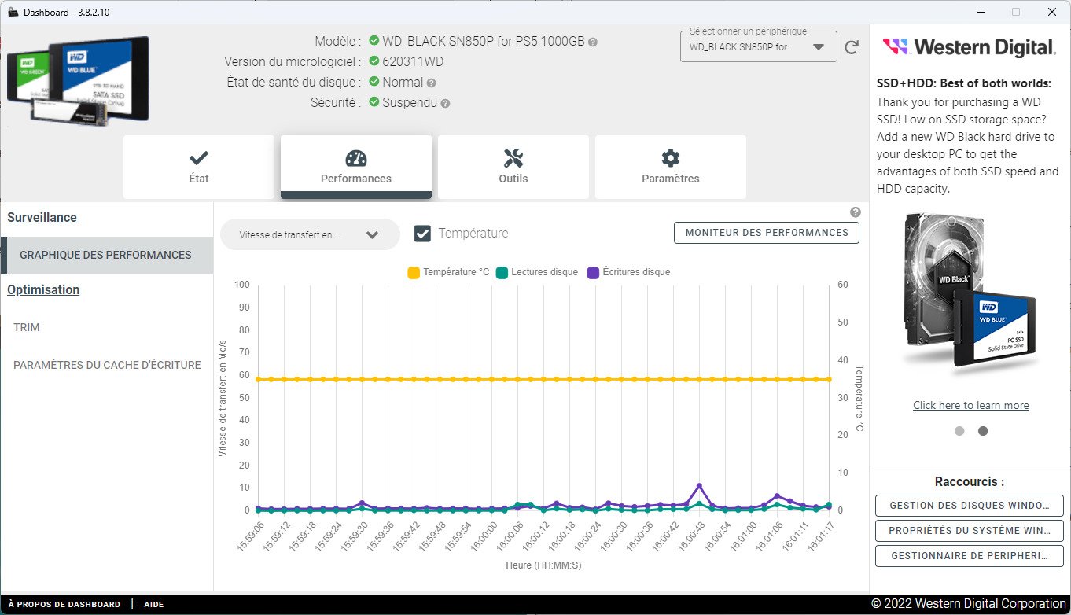The height and width of the screenshot is (615, 1071).
Task: Click the 'SSD+HDD: Best of both worlds' heading
Action: tap(964, 83)
